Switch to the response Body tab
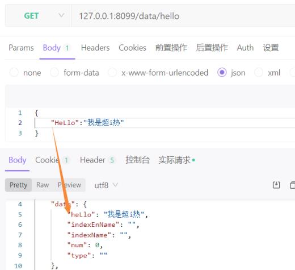 18,160
